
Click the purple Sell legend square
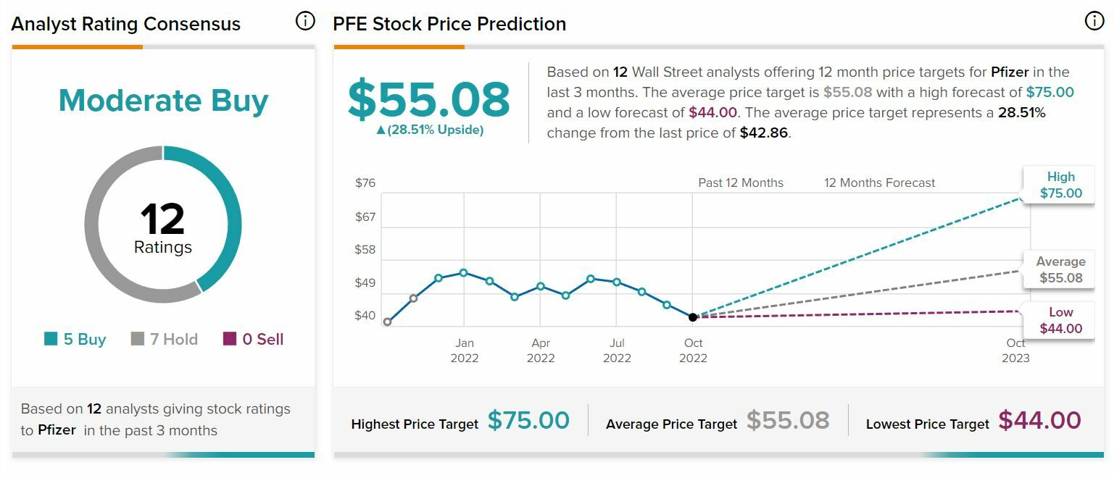click(x=230, y=338)
